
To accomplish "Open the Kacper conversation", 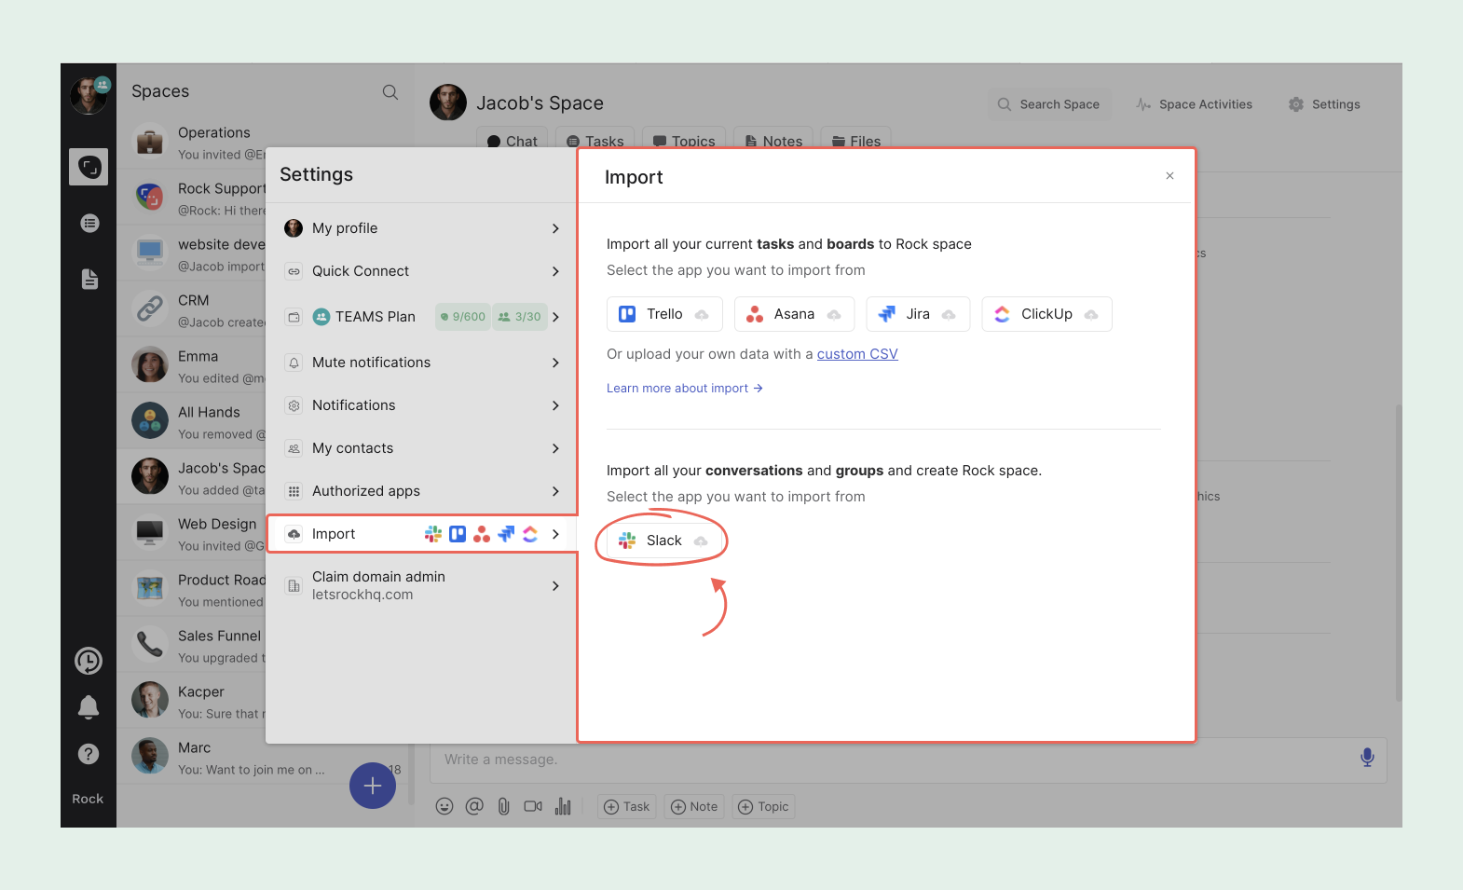I will [191, 702].
